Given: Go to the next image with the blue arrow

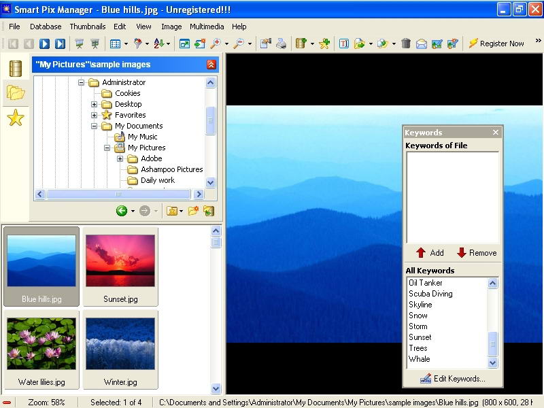Looking at the screenshot, I should point(44,44).
